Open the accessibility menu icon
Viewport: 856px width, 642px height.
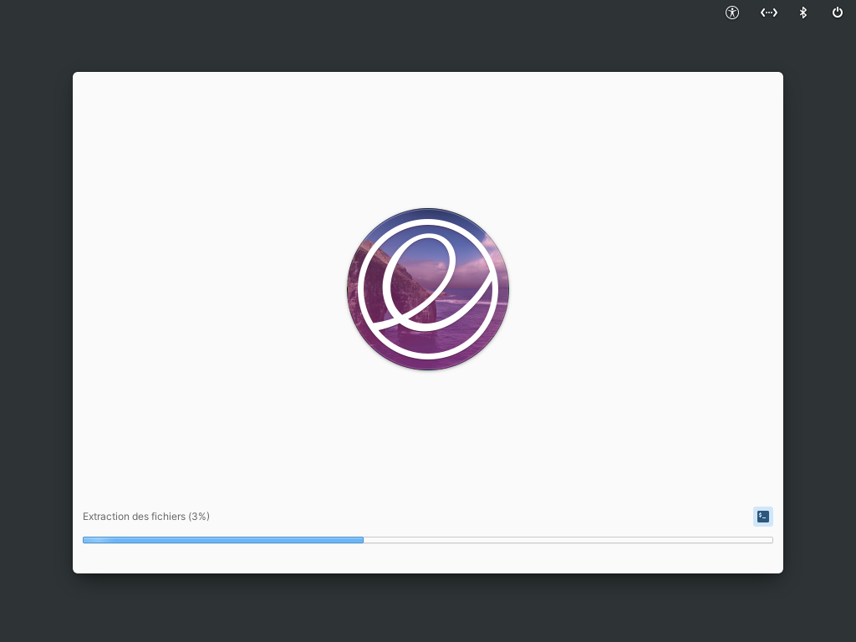click(732, 13)
